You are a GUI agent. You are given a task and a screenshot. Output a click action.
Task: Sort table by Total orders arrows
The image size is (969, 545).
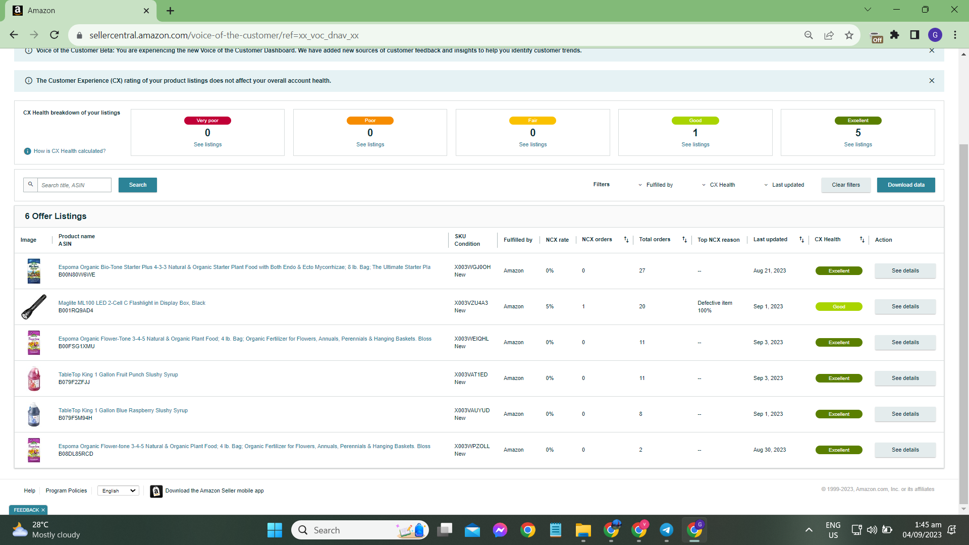click(x=685, y=240)
